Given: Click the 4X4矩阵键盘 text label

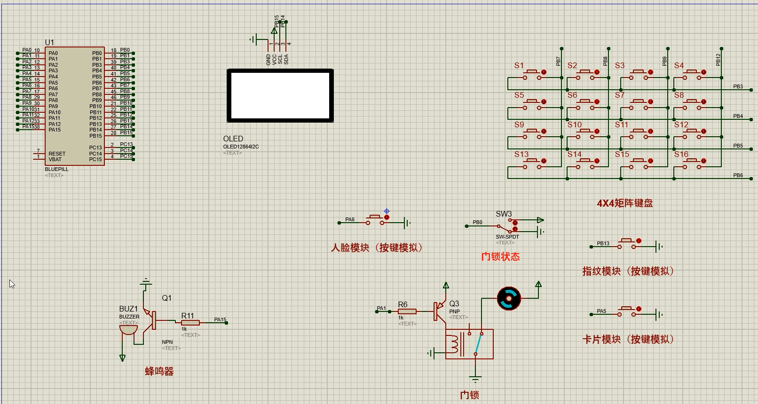Looking at the screenshot, I should [624, 203].
